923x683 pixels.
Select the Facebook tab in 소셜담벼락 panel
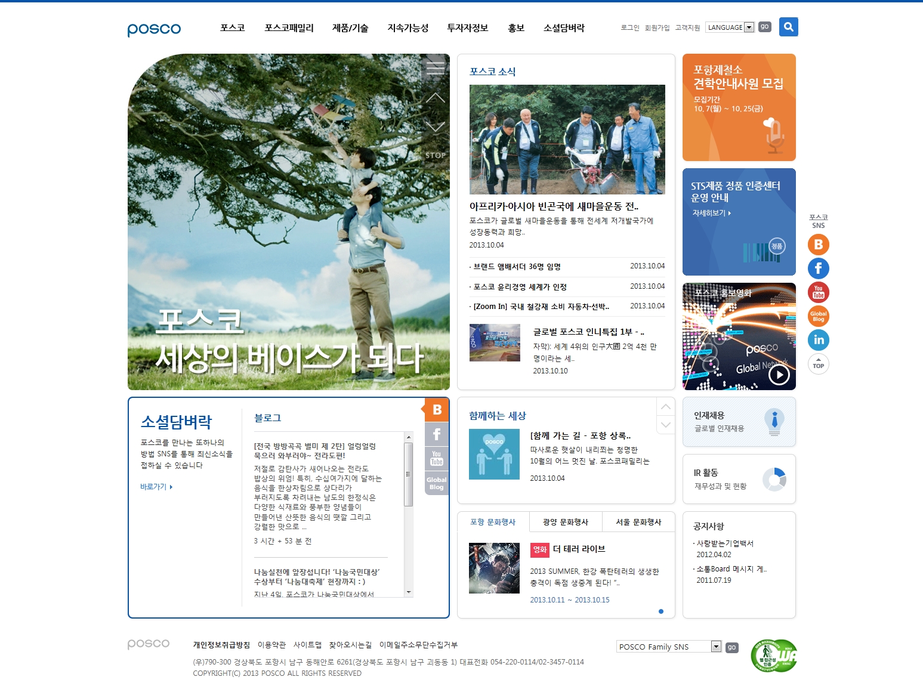pyautogui.click(x=437, y=434)
